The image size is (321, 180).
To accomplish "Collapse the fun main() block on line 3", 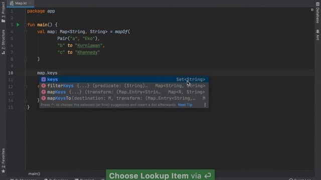I will (25, 24).
